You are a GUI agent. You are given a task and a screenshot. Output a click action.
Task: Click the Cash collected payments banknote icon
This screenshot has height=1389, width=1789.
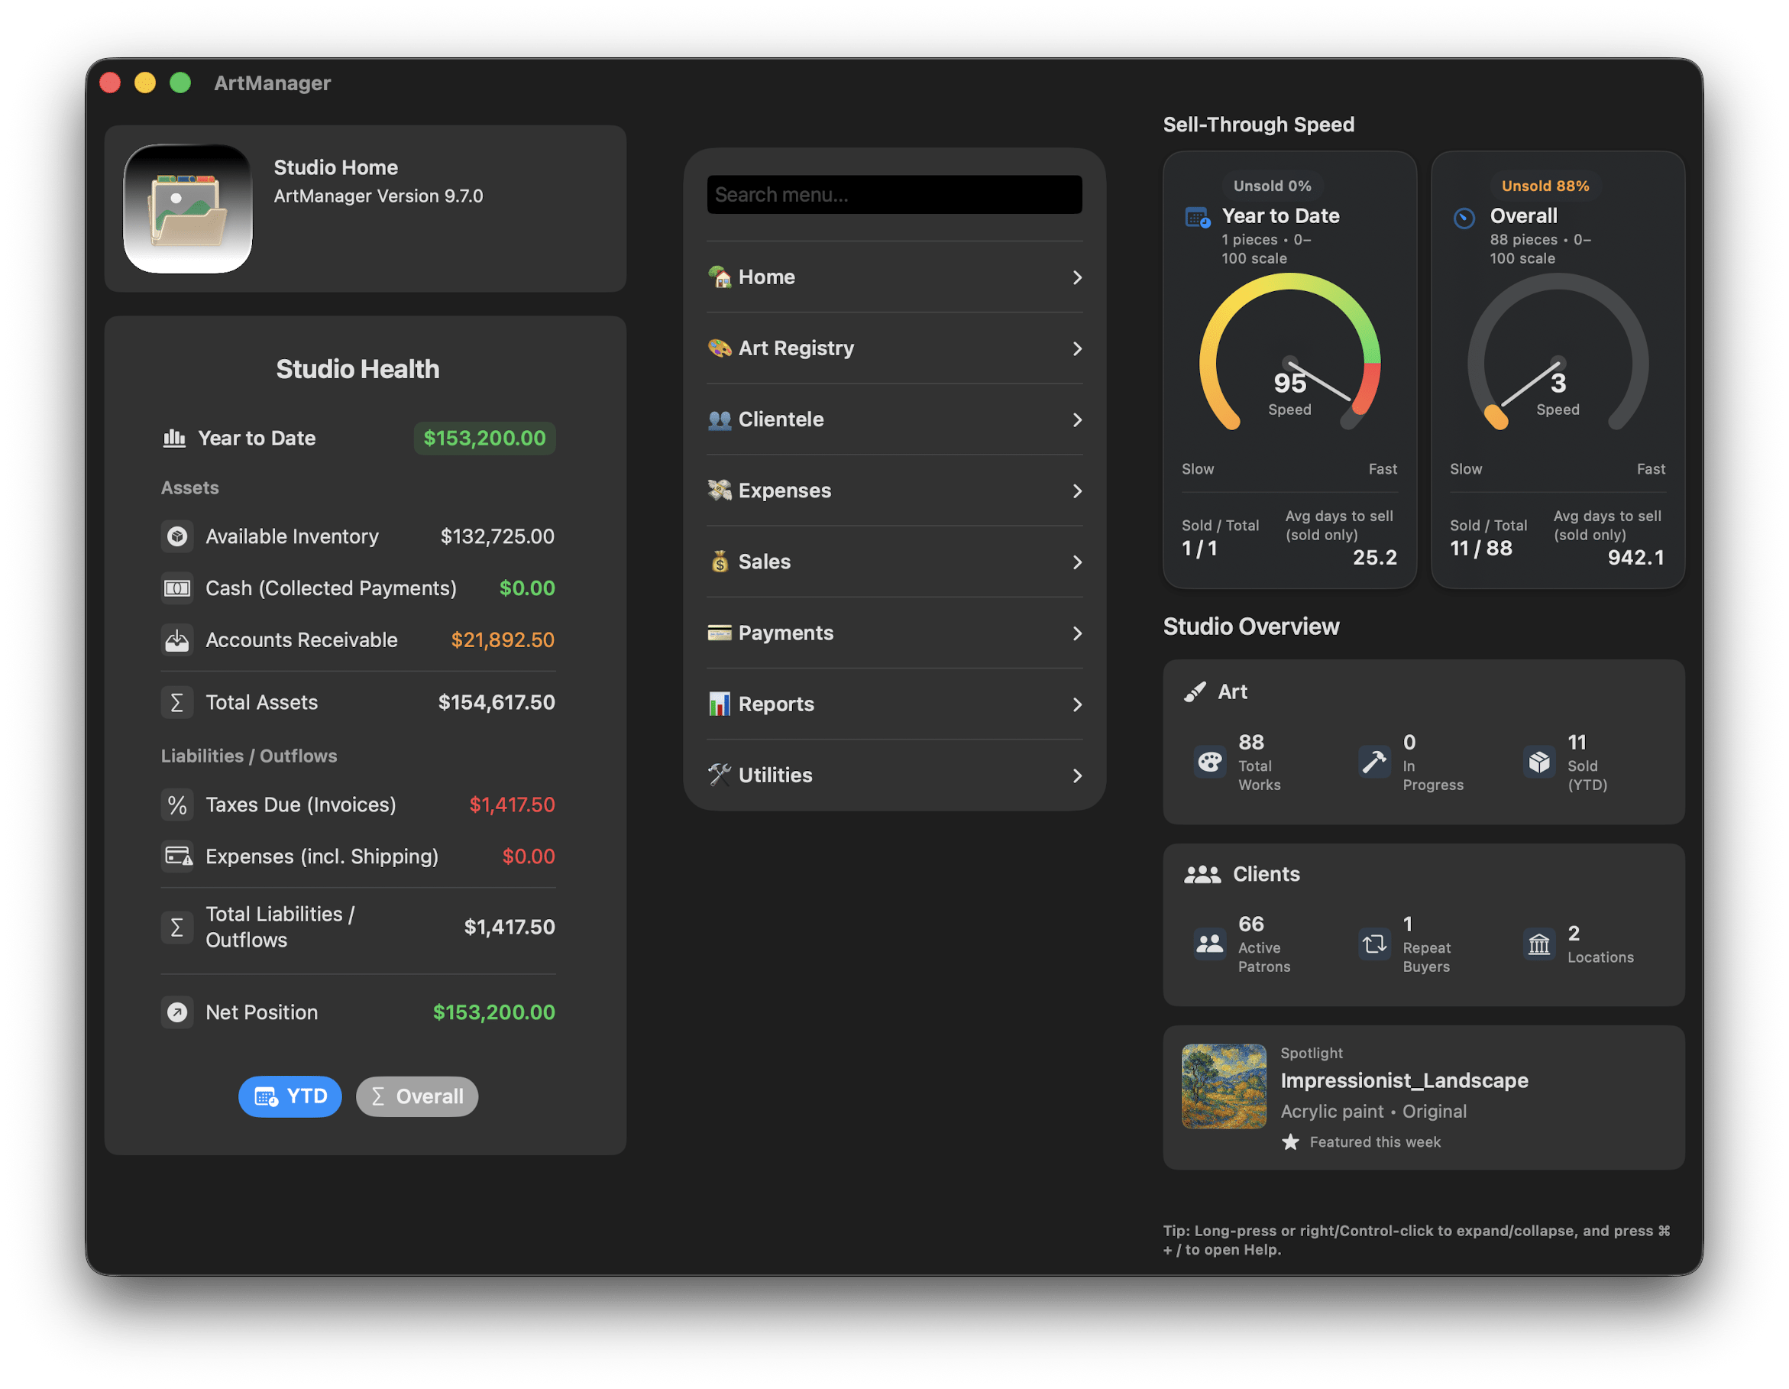(x=177, y=588)
